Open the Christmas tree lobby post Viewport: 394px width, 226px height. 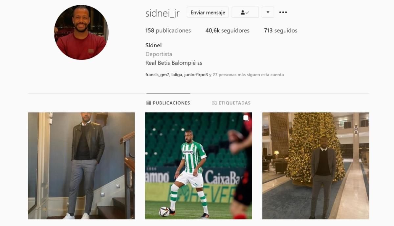click(316, 166)
